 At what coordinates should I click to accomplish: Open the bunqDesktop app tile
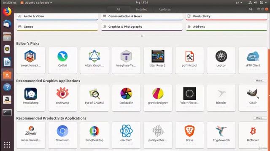coord(94,135)
